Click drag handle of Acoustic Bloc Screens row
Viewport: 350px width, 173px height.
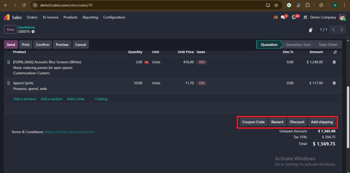[8, 62]
